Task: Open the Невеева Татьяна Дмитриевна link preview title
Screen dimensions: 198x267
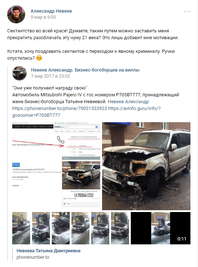Action: (49, 251)
